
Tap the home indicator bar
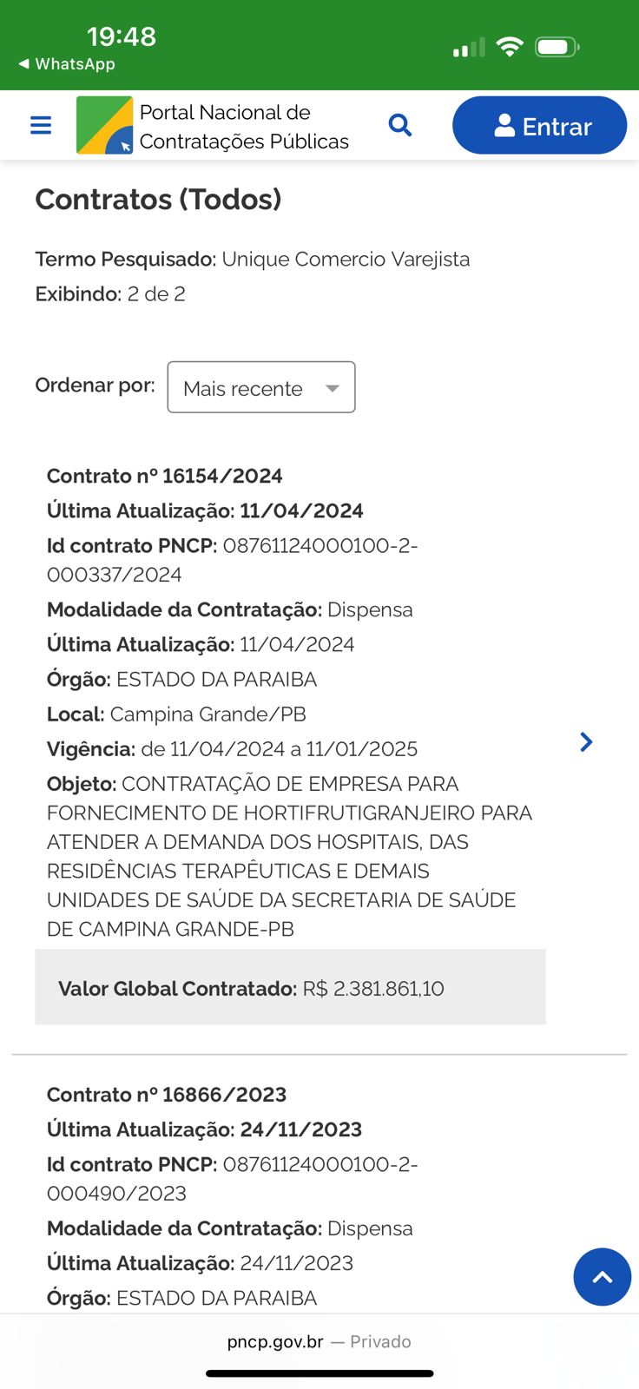319,1373
